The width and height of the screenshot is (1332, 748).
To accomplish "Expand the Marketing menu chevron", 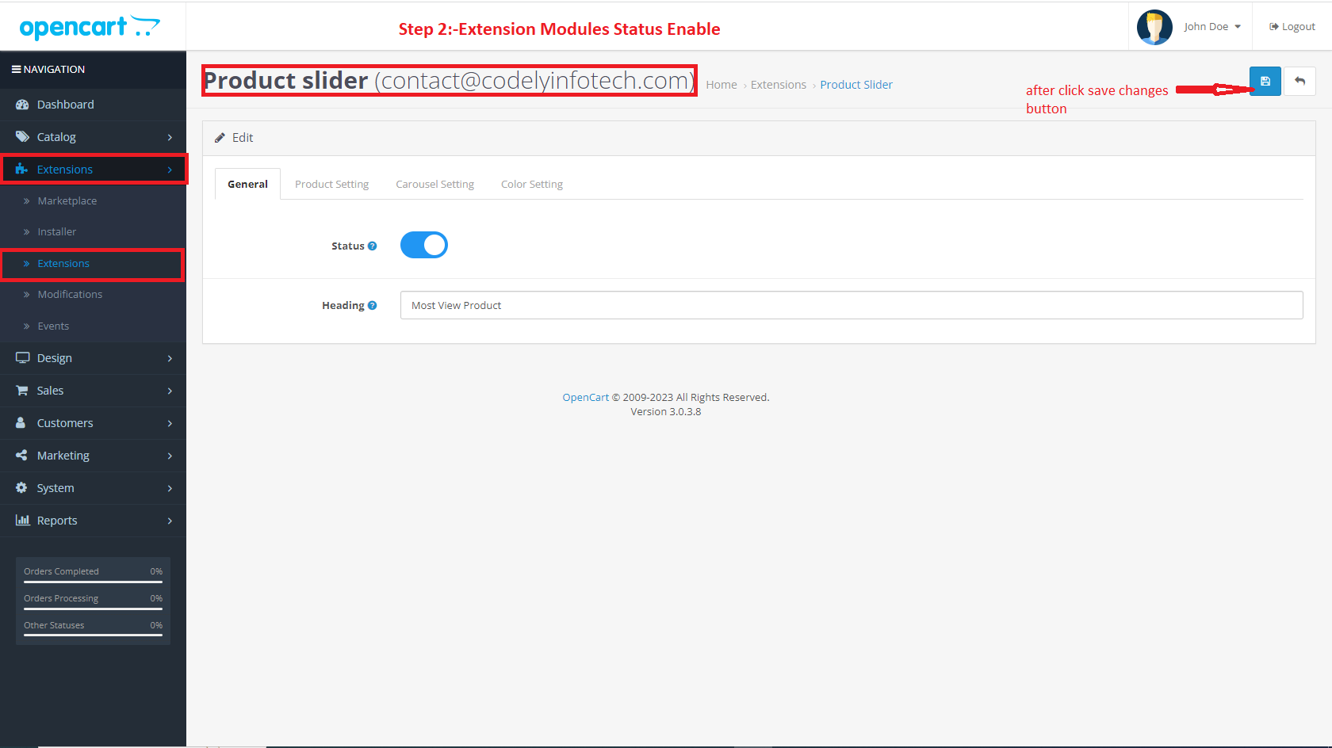I will 170,456.
